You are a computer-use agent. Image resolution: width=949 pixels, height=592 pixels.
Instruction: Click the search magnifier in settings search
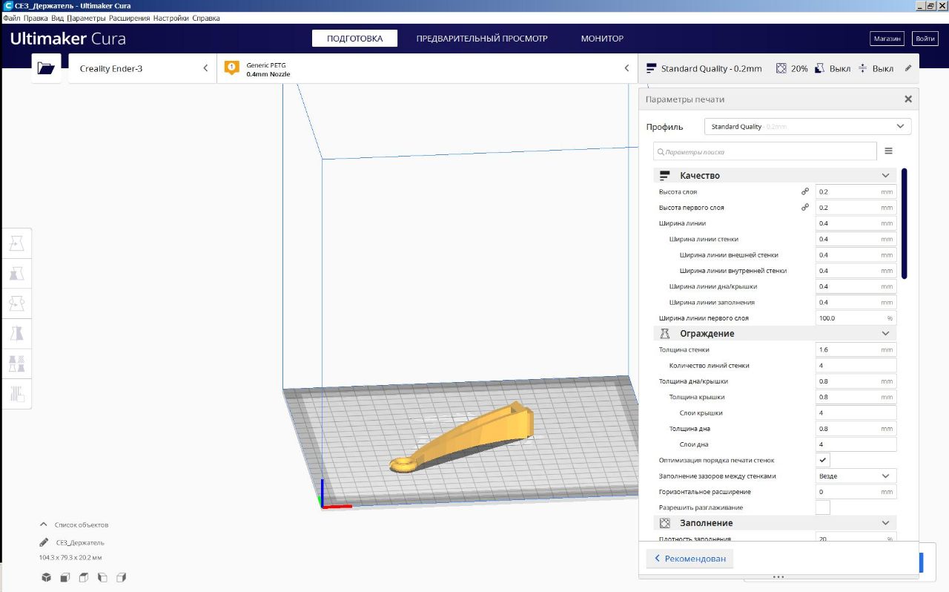point(660,151)
